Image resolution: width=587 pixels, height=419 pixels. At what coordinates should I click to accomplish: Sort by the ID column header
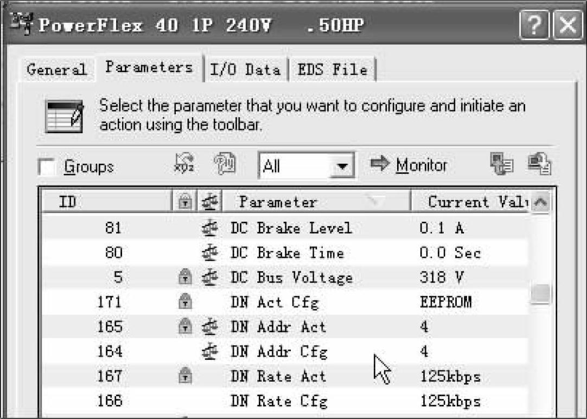click(106, 202)
